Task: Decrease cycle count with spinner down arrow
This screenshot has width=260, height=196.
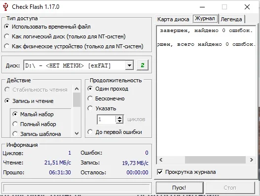Action: (119, 121)
